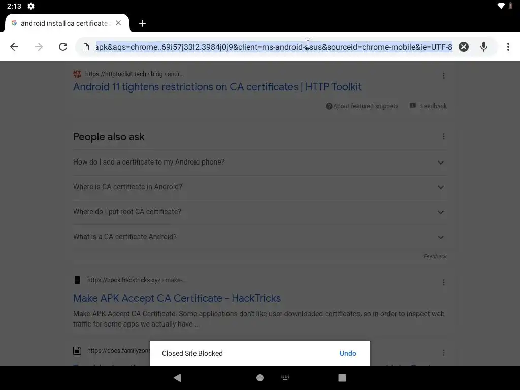Click the 'Feedback' link beside featured snippets

coord(434,106)
